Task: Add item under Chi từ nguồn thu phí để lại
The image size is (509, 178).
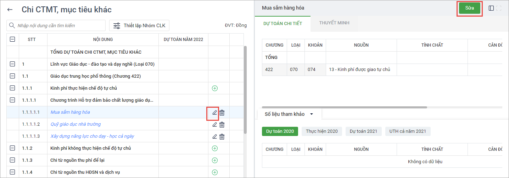Action: (214, 160)
